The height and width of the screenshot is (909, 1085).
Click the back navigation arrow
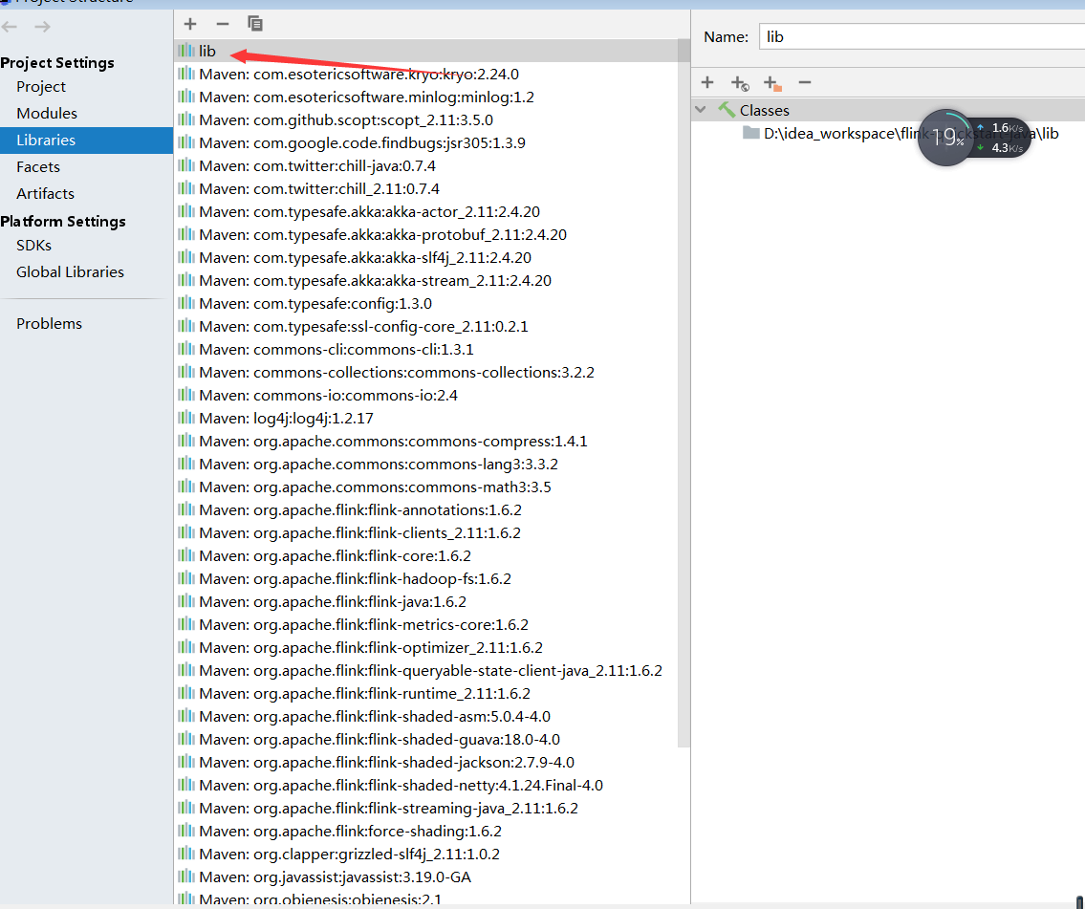[10, 27]
